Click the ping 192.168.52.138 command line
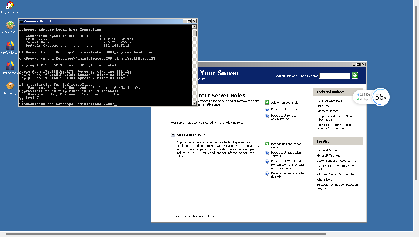This screenshot has height=237, width=419. (x=87, y=59)
